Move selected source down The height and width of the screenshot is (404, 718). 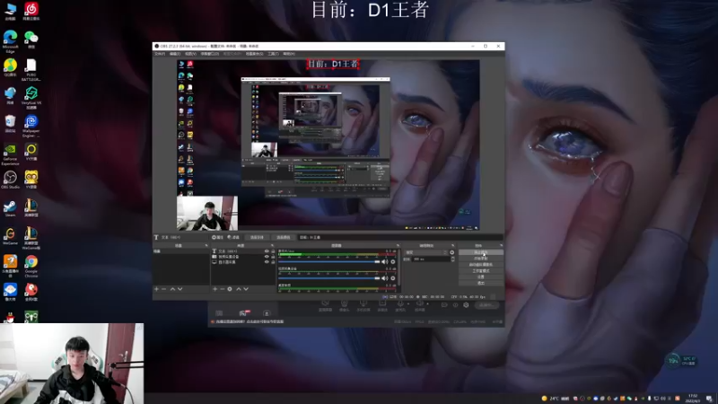click(246, 289)
